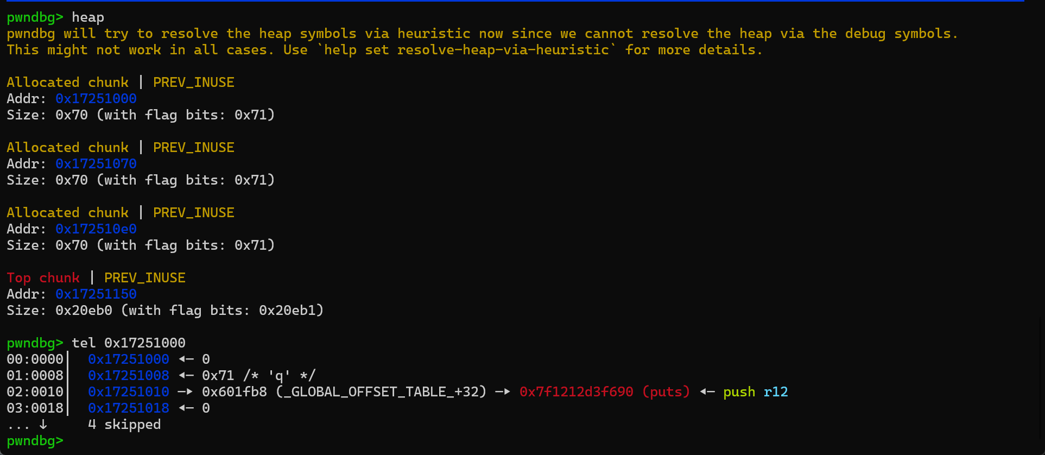This screenshot has height=455, width=1045.
Task: Click the Top chunk address 0x17251150
Action: (96, 294)
